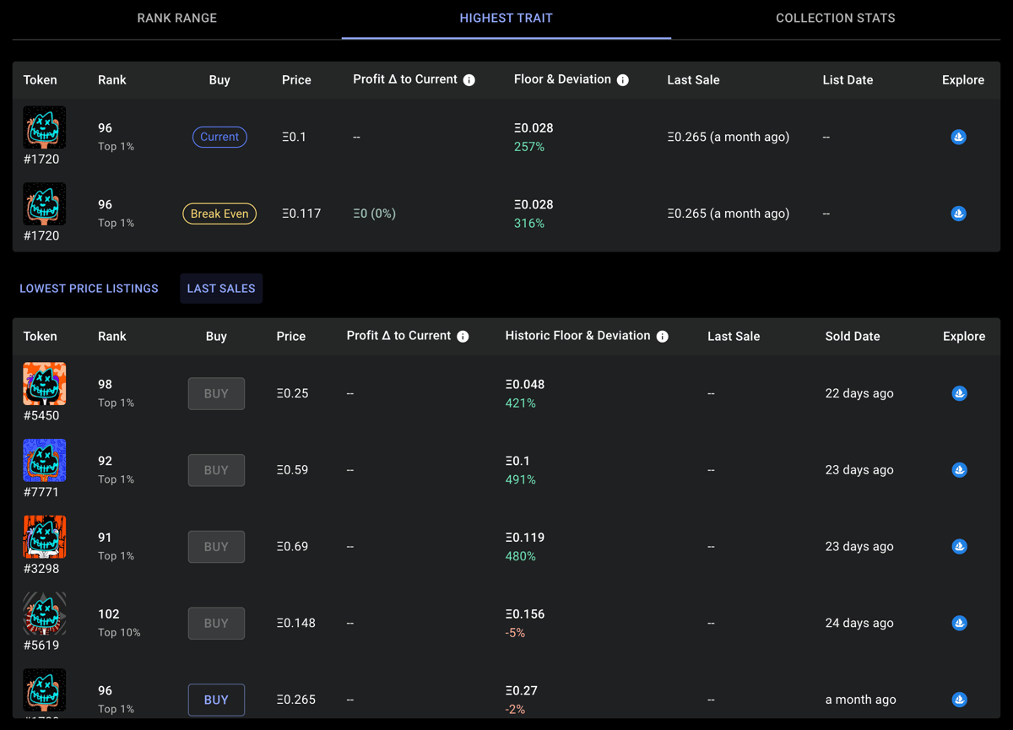Show info icon beside lower Profit Δ header
The height and width of the screenshot is (730, 1013).
(463, 337)
